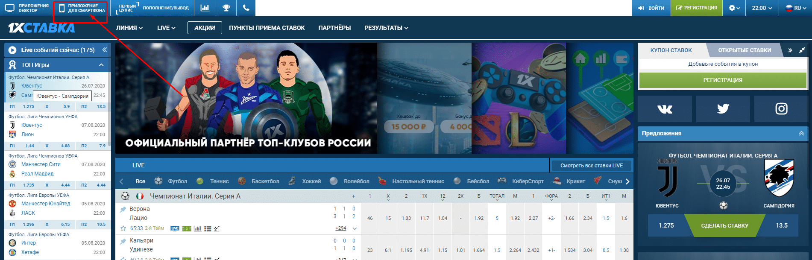Open the settings gear dropdown
Screen dimensions: 812x260
point(734,8)
